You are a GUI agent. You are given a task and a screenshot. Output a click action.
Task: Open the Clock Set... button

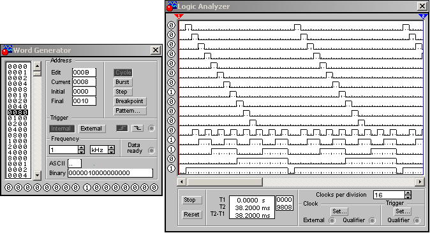tap(339, 211)
